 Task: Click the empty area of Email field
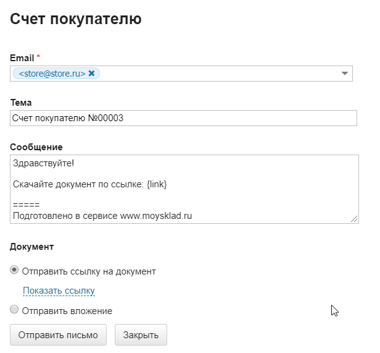pos(216,74)
